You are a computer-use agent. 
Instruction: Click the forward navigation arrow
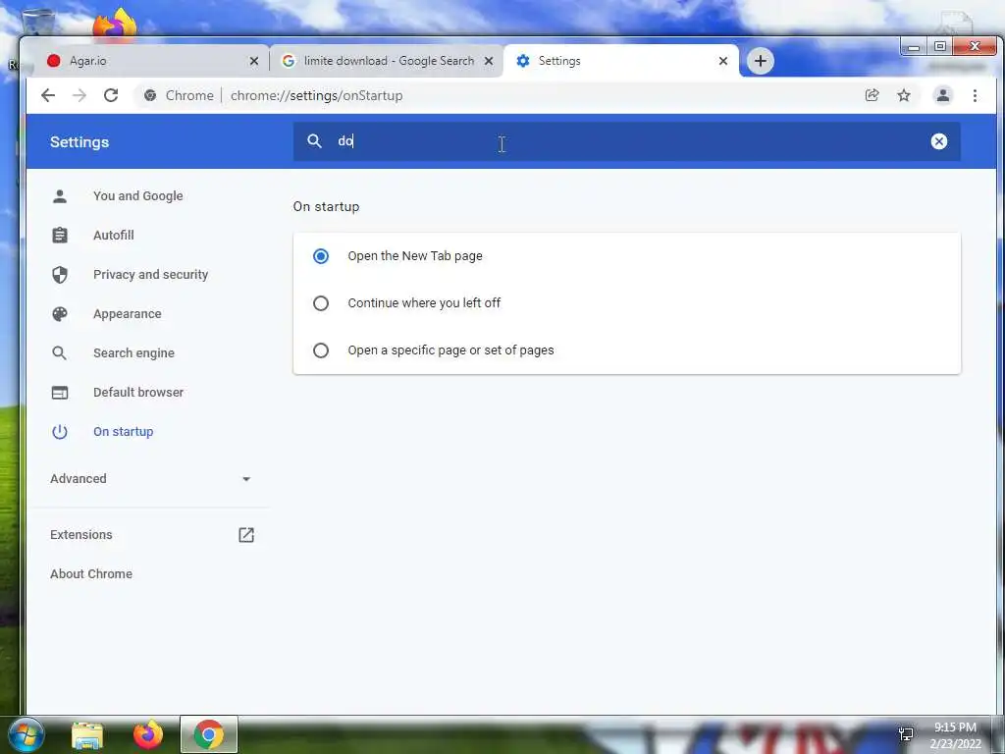click(79, 95)
